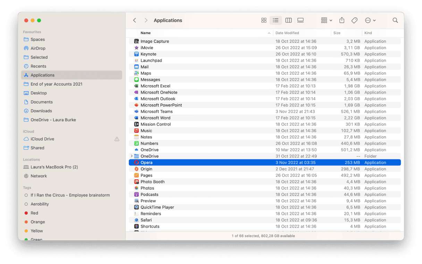Open the grouping options dropdown
Image resolution: width=422 pixels, height=264 pixels.
(326, 20)
